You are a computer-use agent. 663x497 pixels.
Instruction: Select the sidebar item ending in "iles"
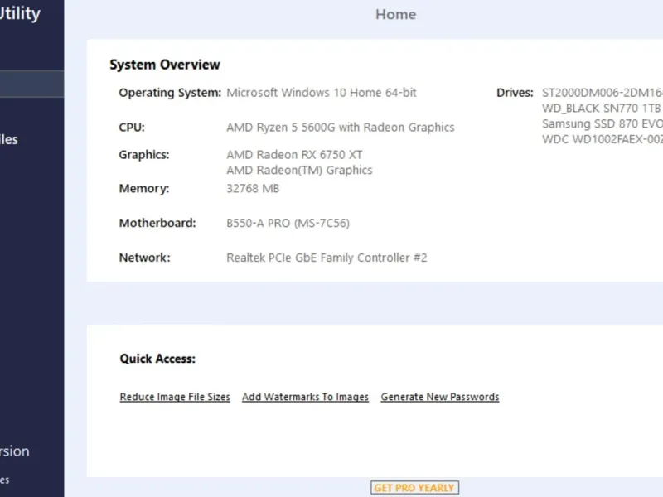pos(9,139)
